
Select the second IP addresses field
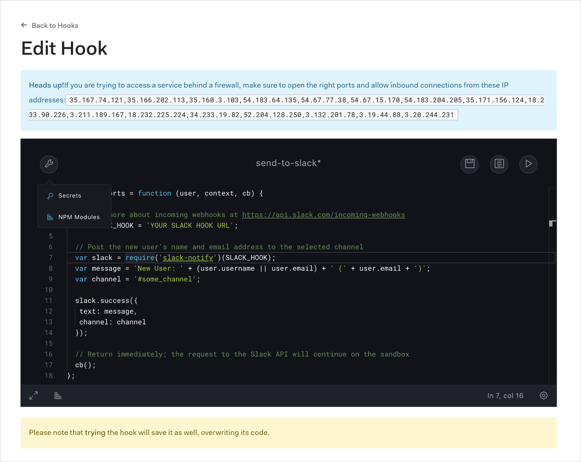(243, 115)
